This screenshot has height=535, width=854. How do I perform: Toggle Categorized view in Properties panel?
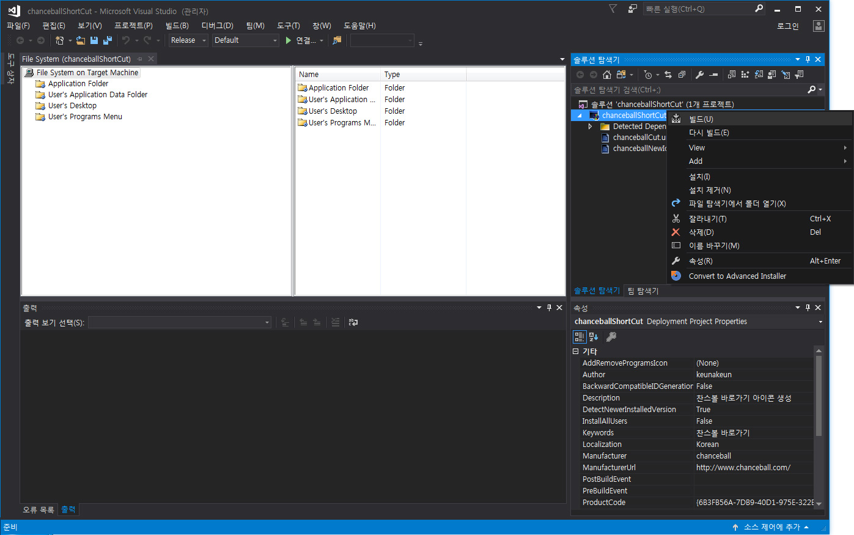[580, 337]
